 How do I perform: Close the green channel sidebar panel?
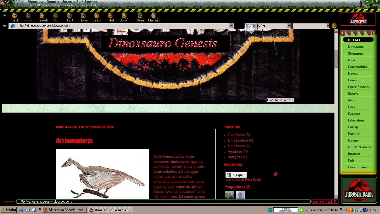coord(374,33)
